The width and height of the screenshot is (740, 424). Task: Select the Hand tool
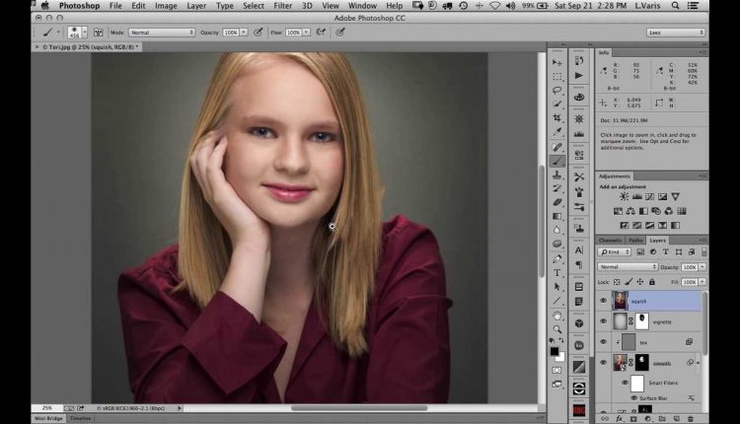pos(557,316)
